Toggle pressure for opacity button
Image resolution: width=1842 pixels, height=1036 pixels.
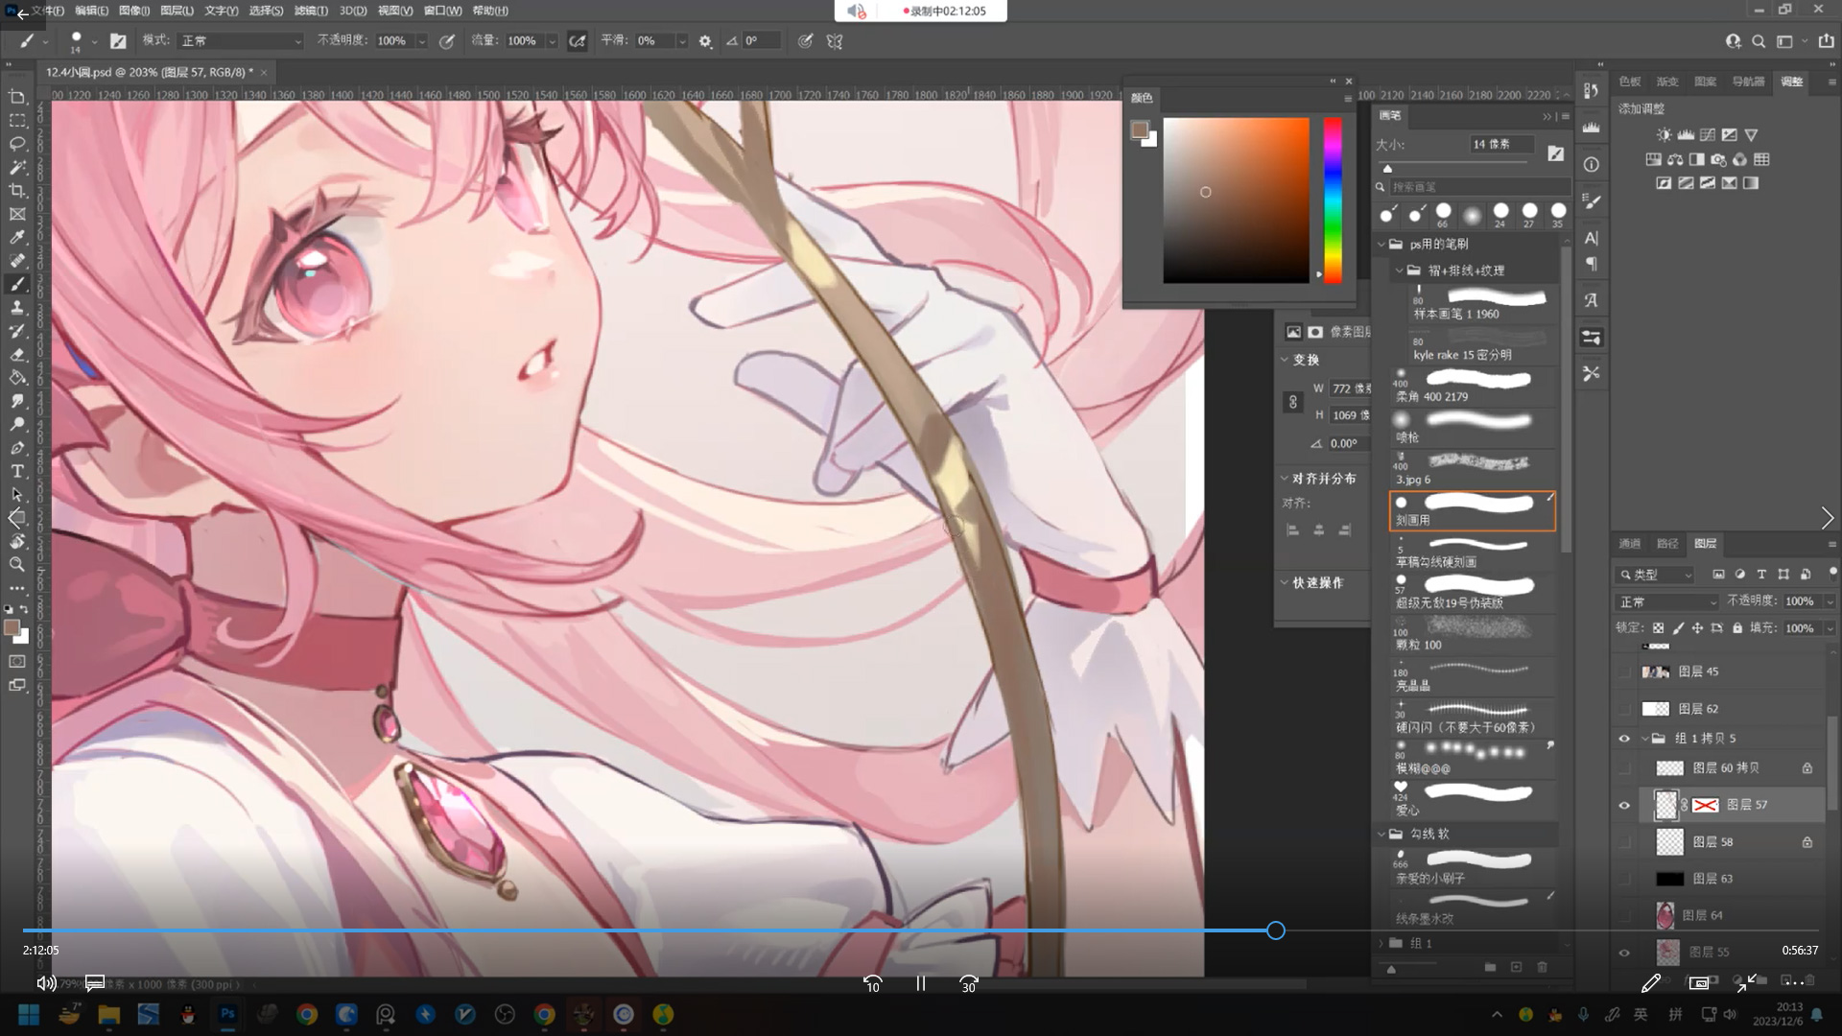pos(447,41)
